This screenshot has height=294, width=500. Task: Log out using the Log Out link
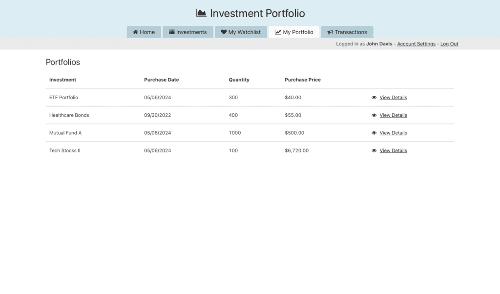point(449,44)
